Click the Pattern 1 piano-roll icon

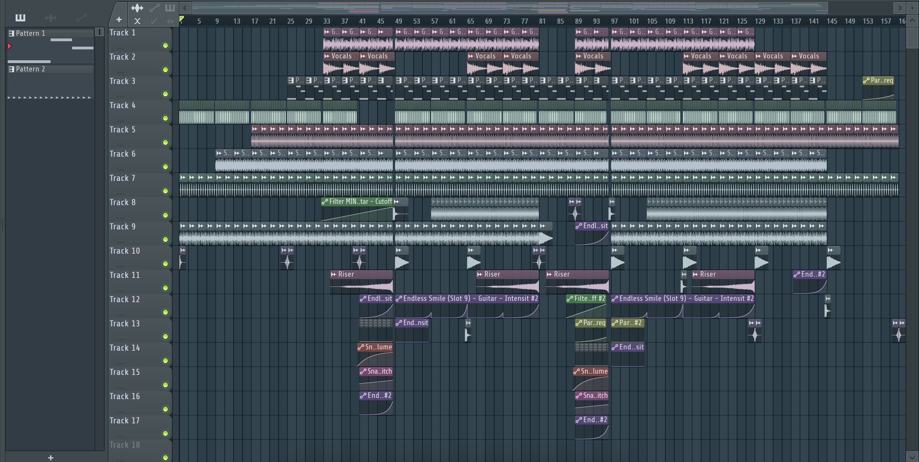pyautogui.click(x=11, y=33)
